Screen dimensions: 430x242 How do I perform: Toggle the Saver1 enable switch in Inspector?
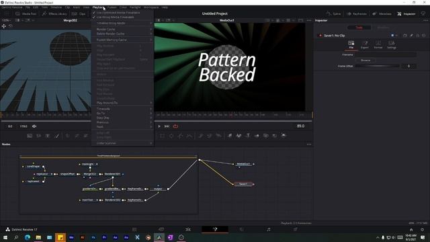pos(320,36)
